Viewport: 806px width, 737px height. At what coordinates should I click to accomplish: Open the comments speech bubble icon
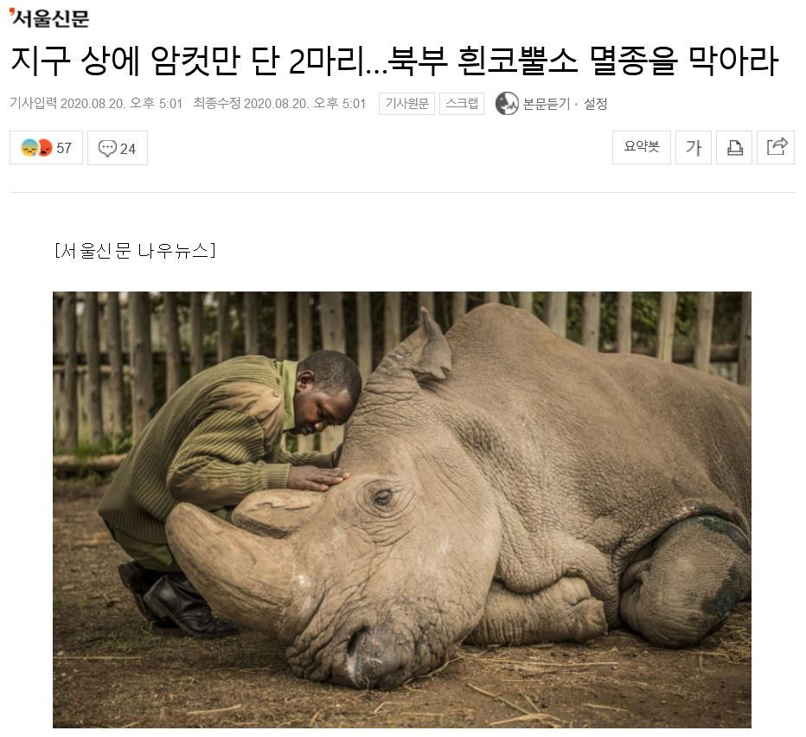click(x=107, y=148)
